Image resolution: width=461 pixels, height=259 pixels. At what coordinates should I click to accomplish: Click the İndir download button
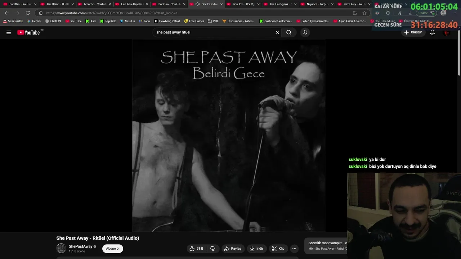(256, 249)
